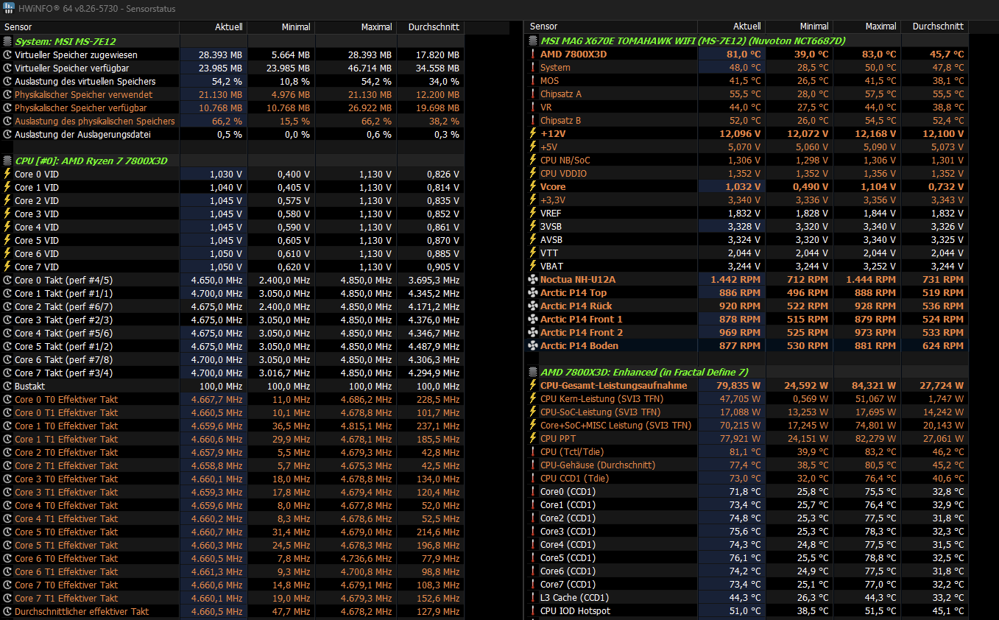999x620 pixels.
Task: Click the lightning icon beside Core 0 VID
Action: (x=7, y=175)
